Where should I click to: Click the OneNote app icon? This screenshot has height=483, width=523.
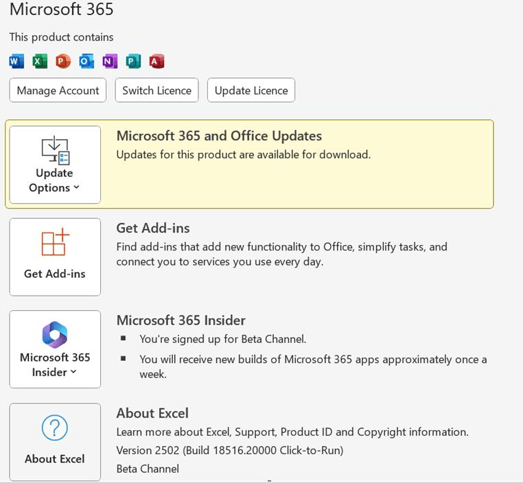point(110,61)
